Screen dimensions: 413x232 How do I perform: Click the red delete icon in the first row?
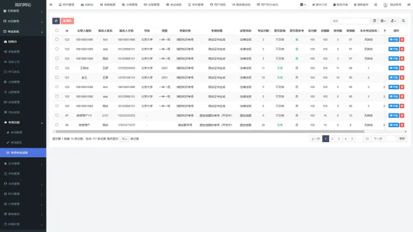402,39
